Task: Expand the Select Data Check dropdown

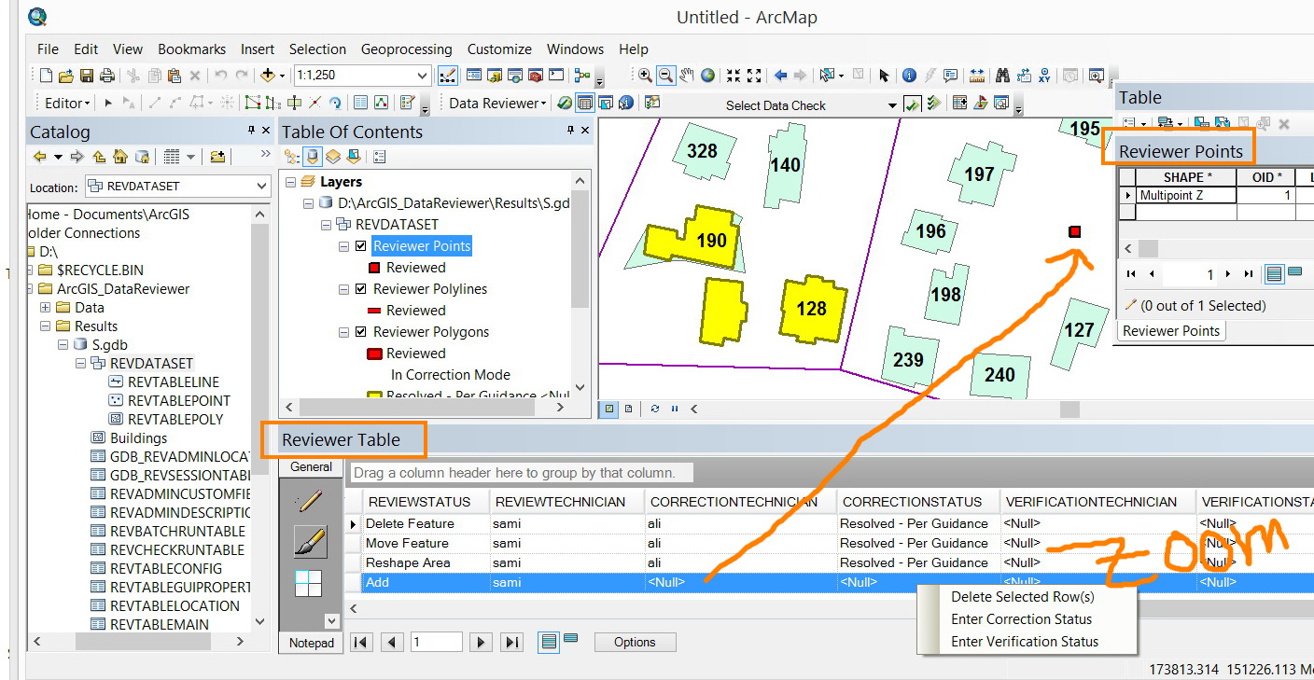Action: (891, 105)
